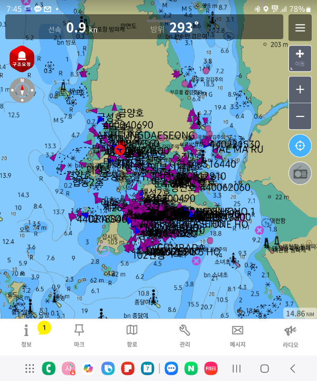Open the 라디오 broadcast tab
Image resolution: width=317 pixels, height=381 pixels.
290,335
